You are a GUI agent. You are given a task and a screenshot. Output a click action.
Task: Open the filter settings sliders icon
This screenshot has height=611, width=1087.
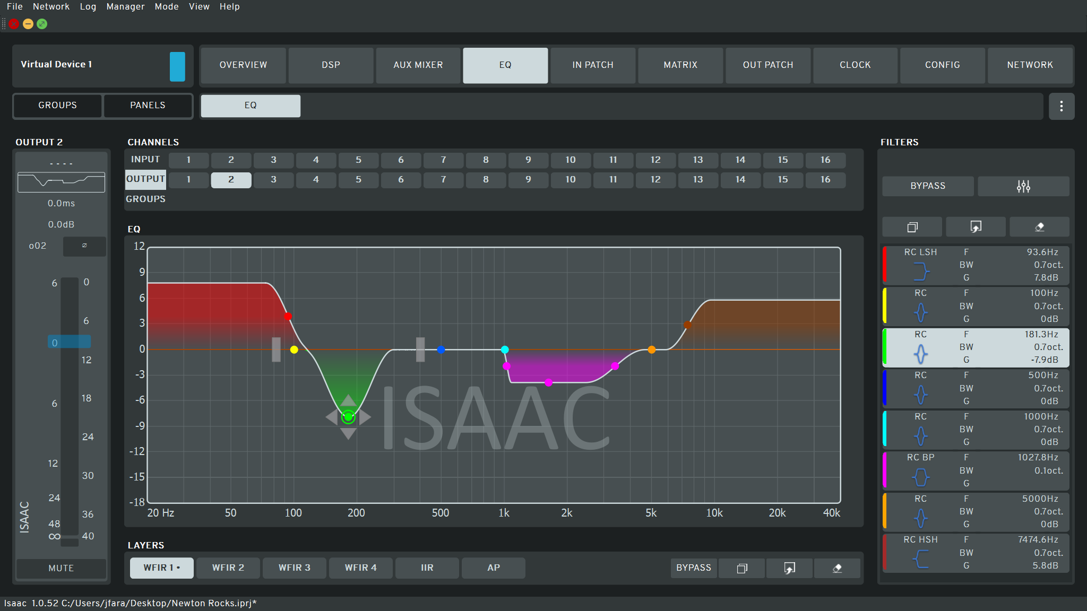[1023, 186]
